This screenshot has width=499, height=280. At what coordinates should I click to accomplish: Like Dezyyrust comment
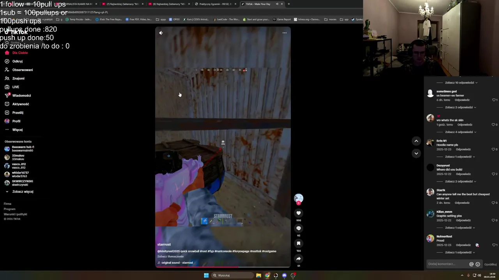pos(494,174)
